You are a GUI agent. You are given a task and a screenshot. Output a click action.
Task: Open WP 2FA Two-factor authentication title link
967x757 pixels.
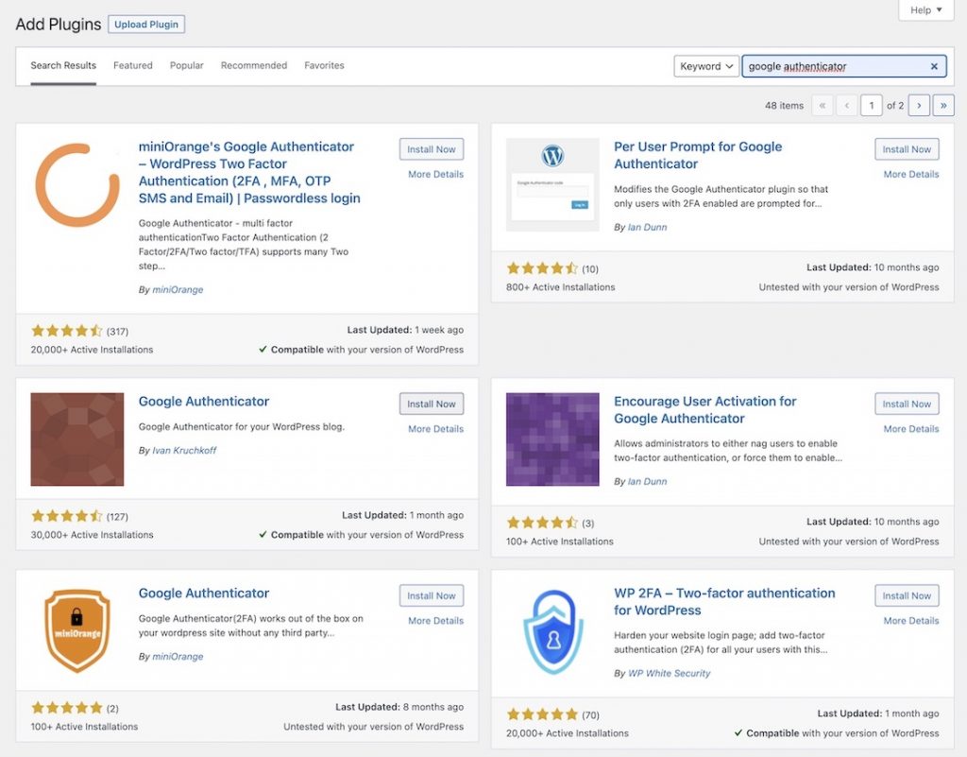[724, 601]
